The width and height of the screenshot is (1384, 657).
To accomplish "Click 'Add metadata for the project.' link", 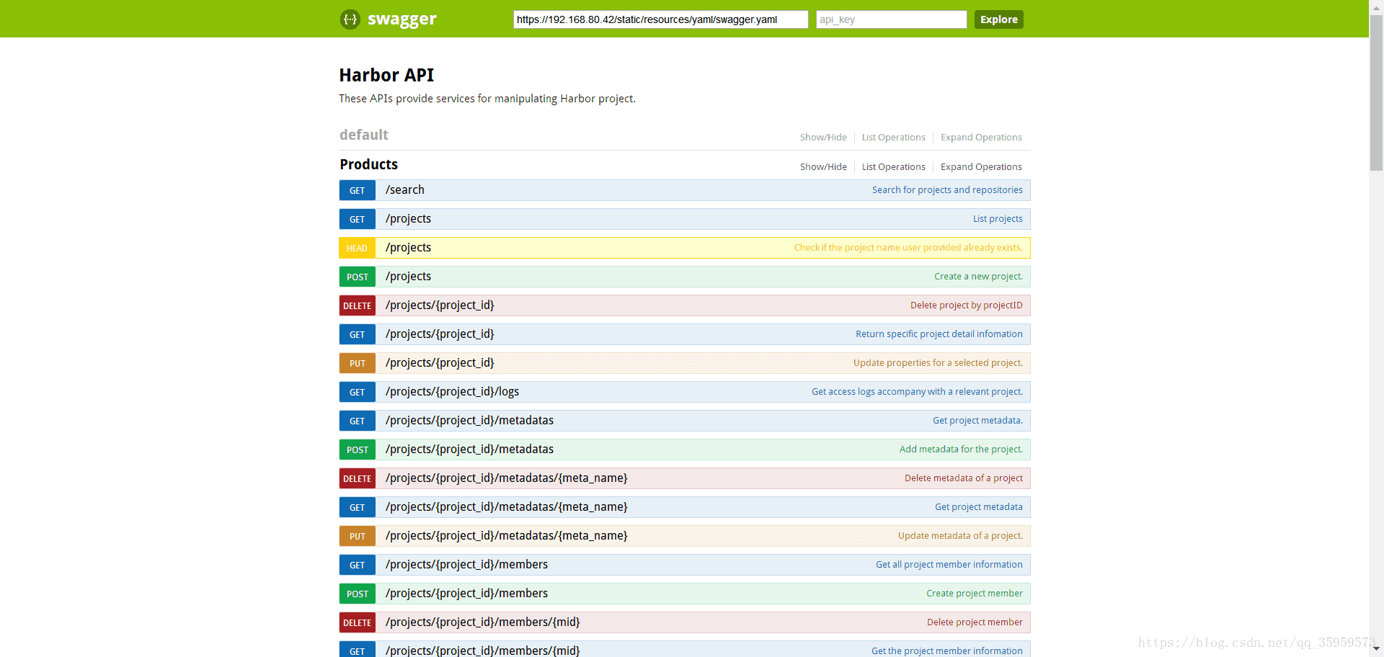I will (961, 450).
